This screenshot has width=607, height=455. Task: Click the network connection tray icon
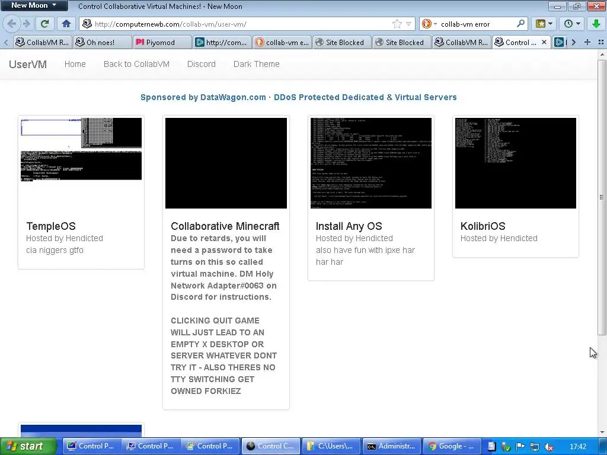click(534, 447)
